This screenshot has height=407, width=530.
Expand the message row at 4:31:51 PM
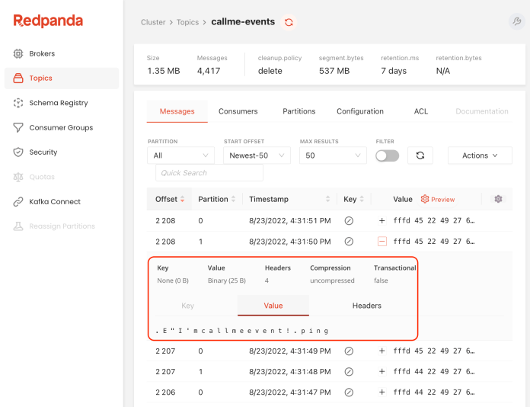[382, 221]
